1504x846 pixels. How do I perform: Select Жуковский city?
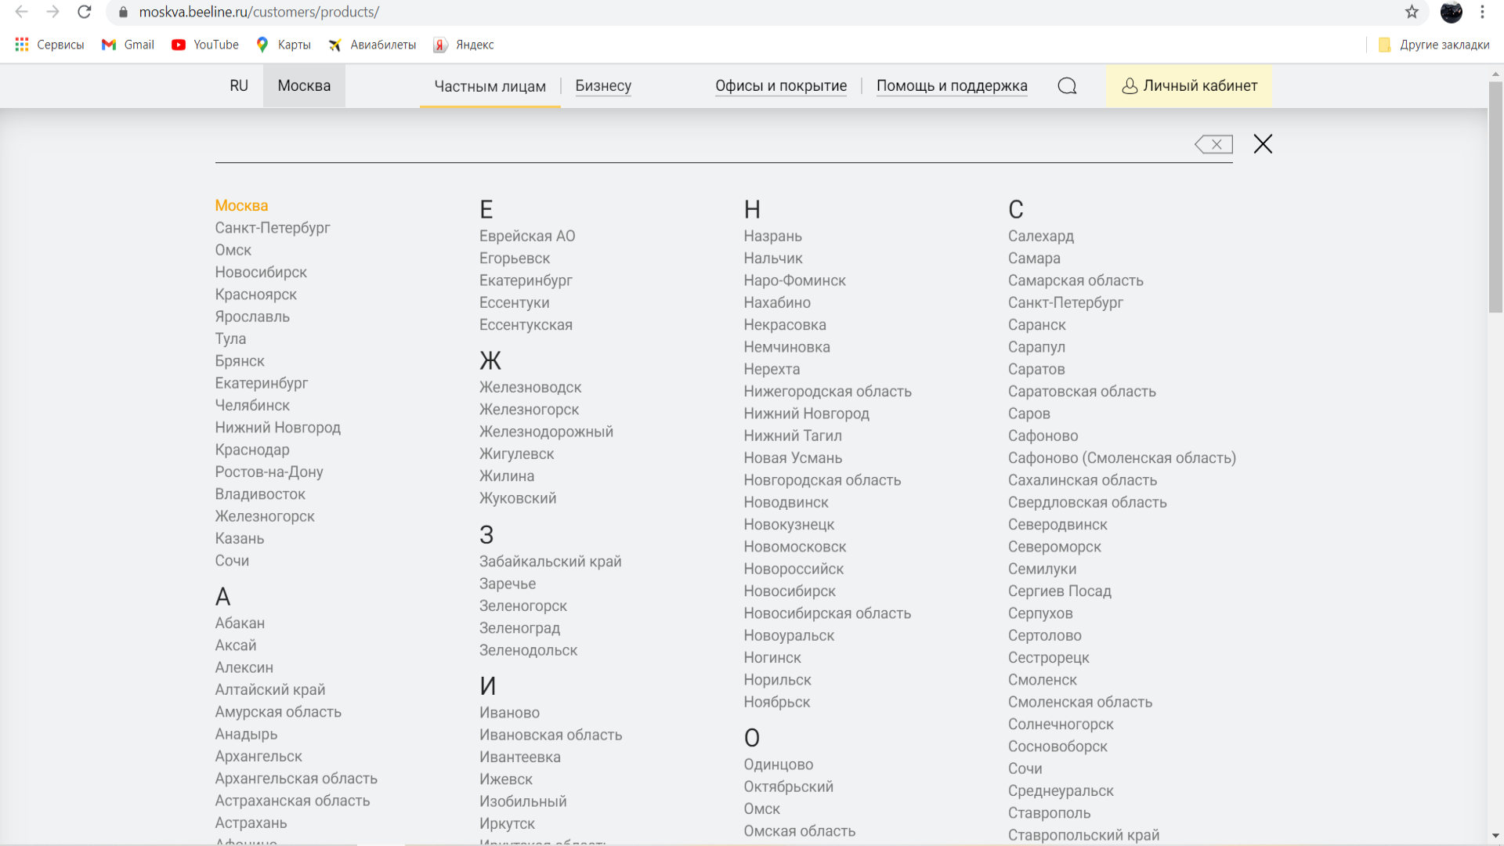pyautogui.click(x=518, y=498)
